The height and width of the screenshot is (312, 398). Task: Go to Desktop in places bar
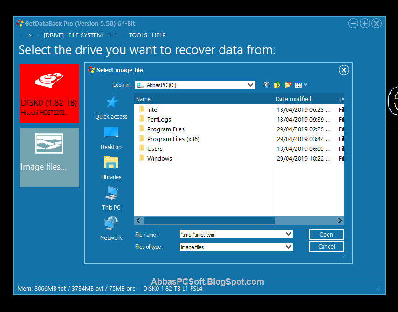click(x=111, y=138)
